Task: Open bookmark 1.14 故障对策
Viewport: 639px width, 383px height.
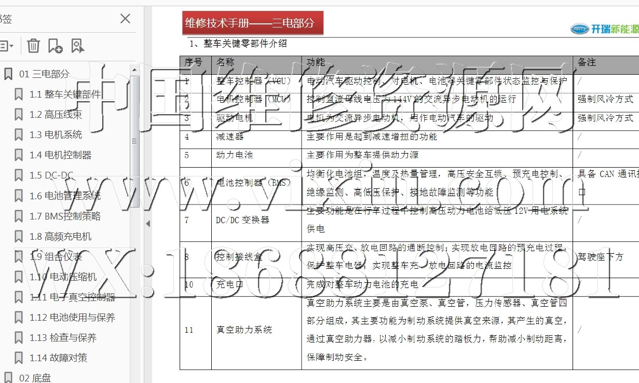Action: tap(58, 358)
